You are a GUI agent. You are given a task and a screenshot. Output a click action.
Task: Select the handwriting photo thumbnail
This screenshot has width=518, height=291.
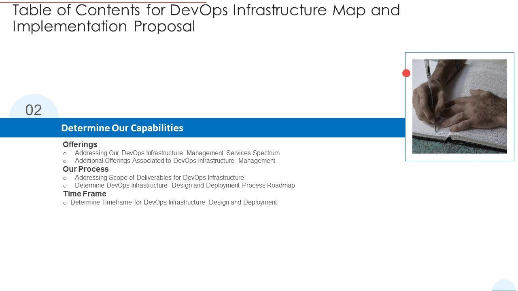click(x=459, y=106)
